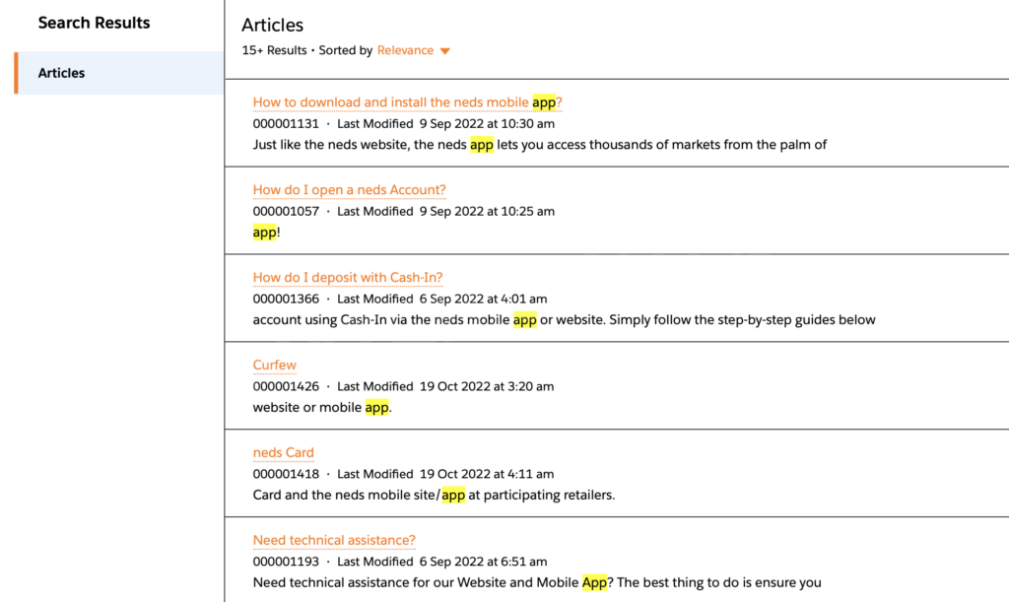Click the highlighted "app" keyword in the Curfew snippet
The width and height of the screenshot is (1009, 602).
coord(377,406)
